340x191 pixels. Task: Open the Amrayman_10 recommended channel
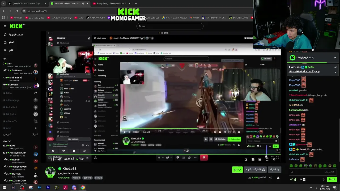[20, 154]
